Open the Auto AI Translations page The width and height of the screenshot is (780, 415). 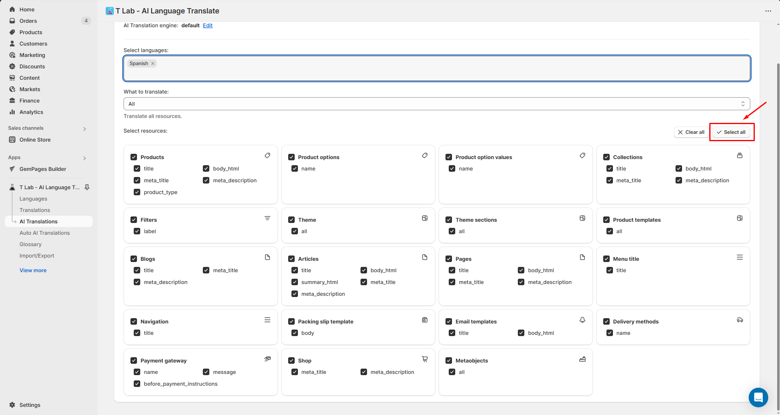(x=45, y=233)
